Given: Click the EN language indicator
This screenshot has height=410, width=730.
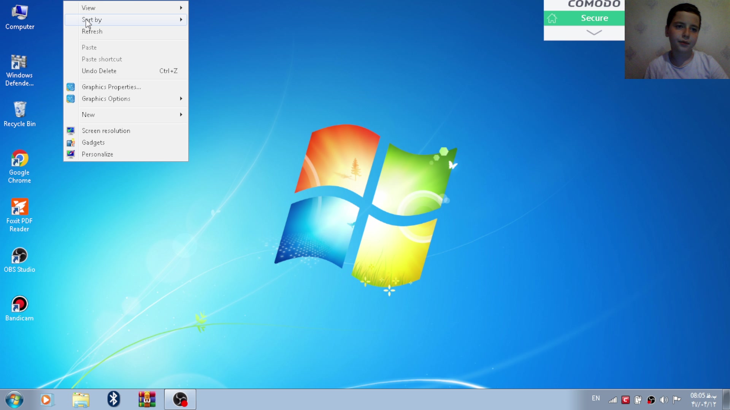Looking at the screenshot, I should pyautogui.click(x=596, y=398).
